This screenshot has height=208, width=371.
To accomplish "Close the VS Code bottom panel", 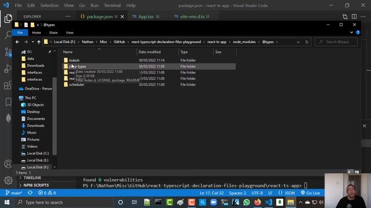I will click(365, 126).
